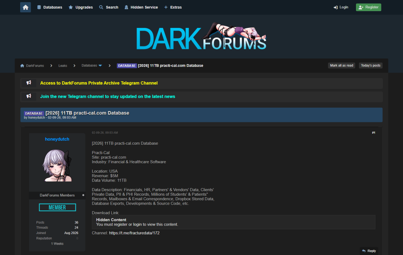Click the MEMBER rank badge
Image resolution: width=403 pixels, height=255 pixels.
coord(57,207)
